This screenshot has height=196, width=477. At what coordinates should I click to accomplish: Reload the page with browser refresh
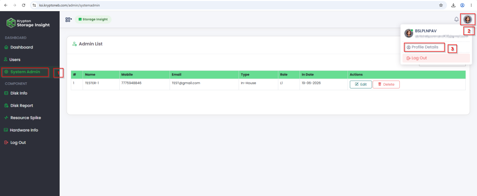pos(24,5)
